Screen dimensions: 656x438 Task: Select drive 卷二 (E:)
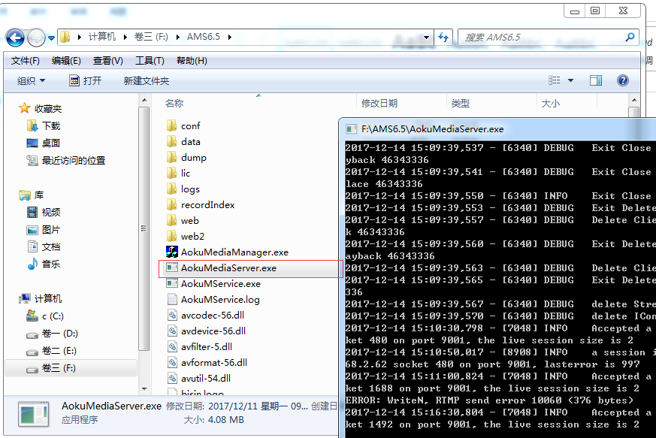(51, 351)
